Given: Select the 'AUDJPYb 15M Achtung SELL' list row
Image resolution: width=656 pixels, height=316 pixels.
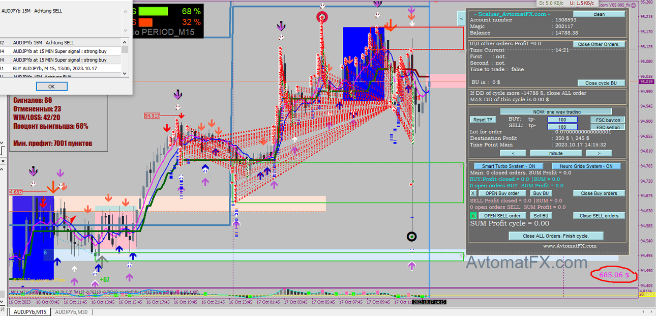Looking at the screenshot, I should (x=60, y=43).
